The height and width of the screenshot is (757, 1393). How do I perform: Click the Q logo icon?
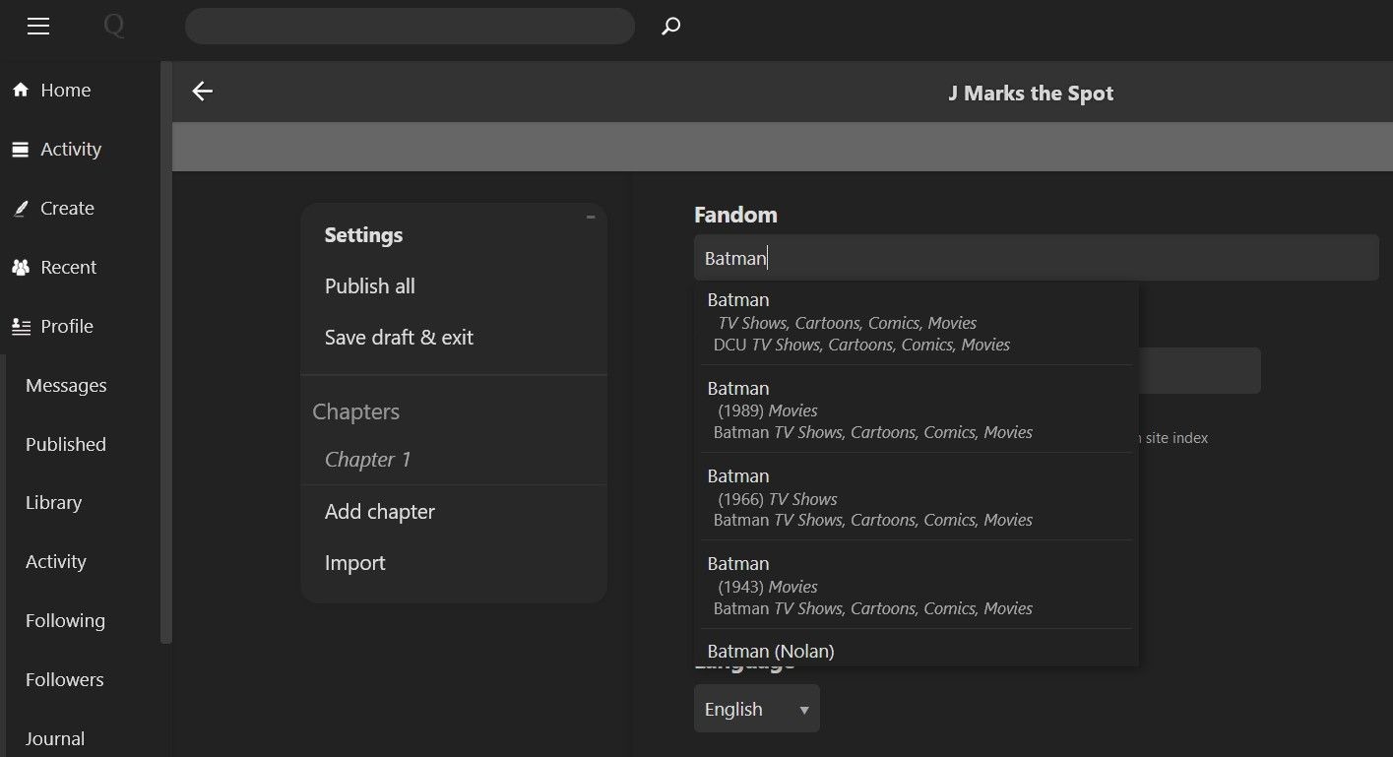pos(114,26)
